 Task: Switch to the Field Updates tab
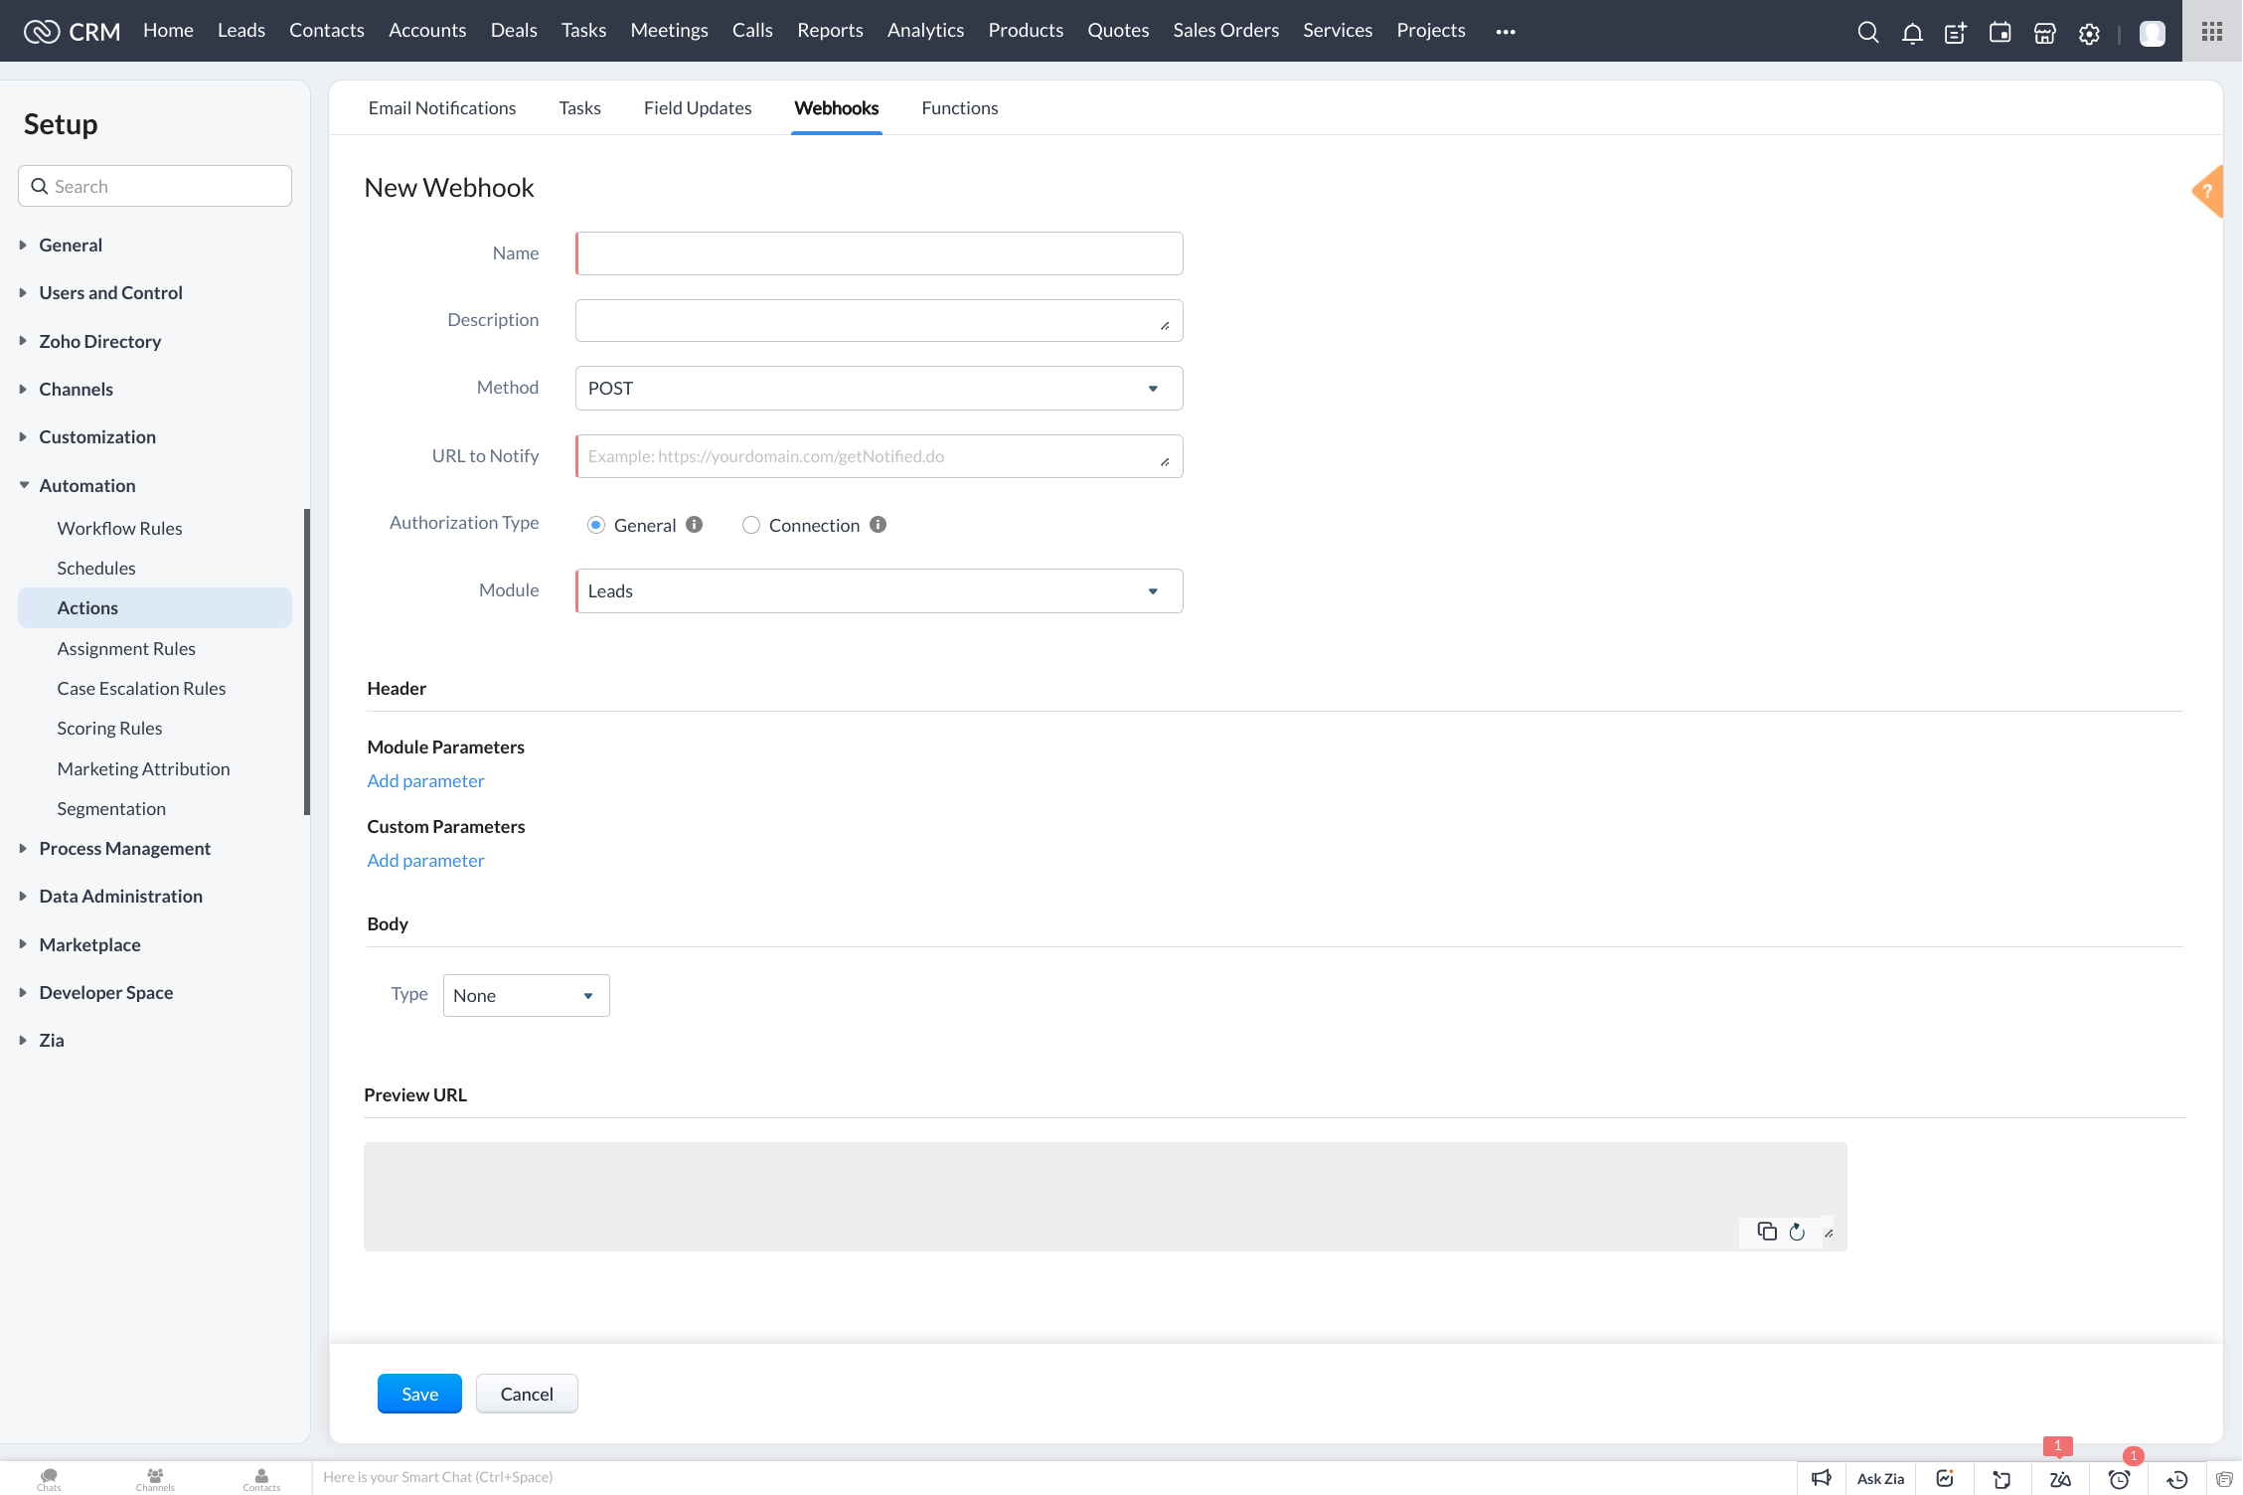(x=697, y=106)
